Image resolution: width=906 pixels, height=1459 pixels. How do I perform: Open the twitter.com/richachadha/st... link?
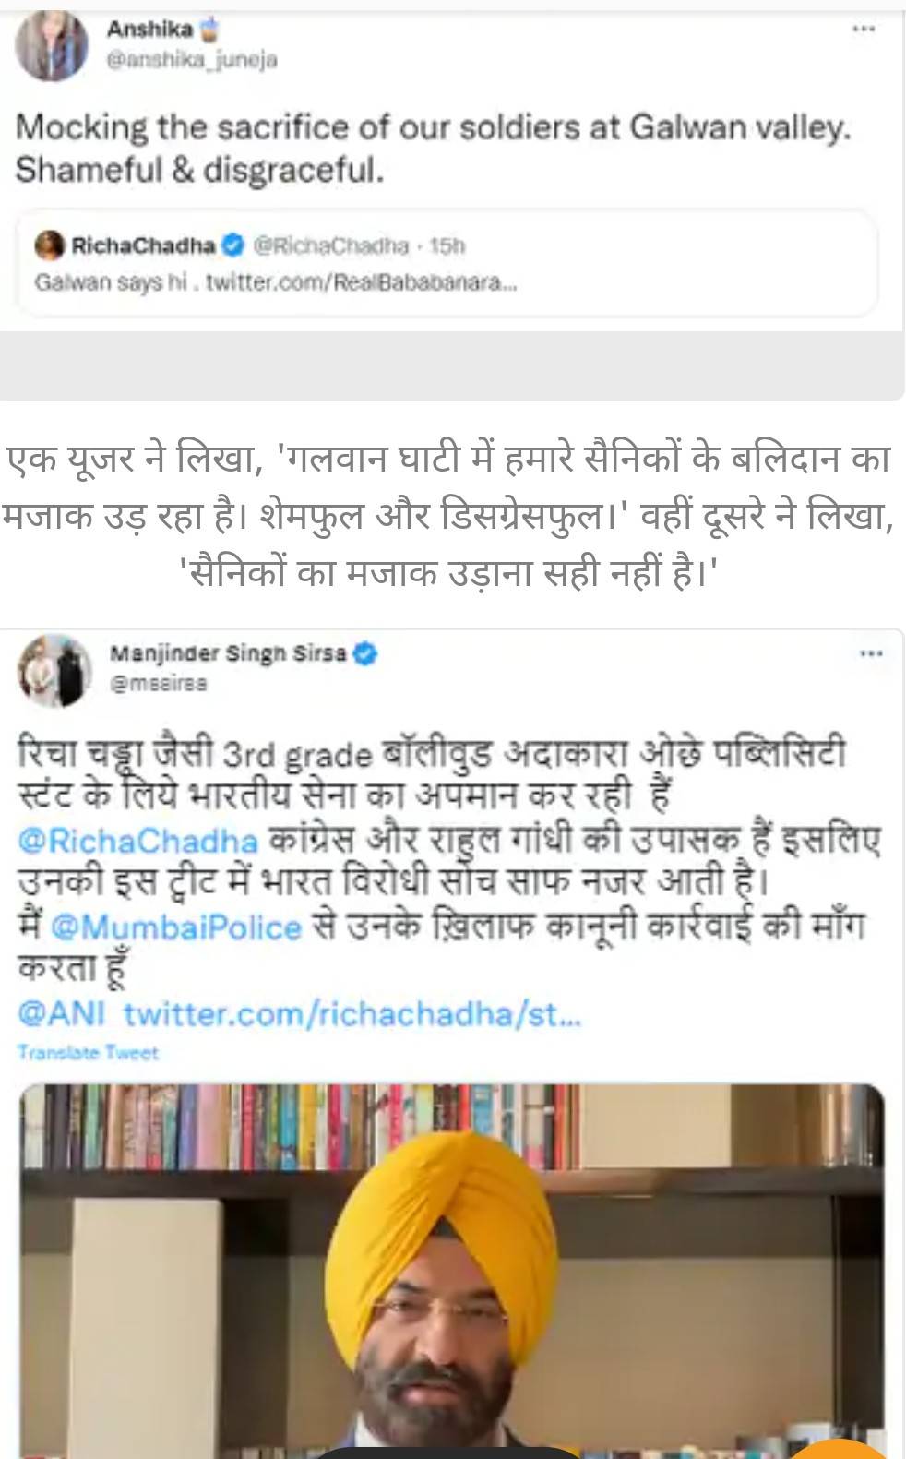(352, 1013)
